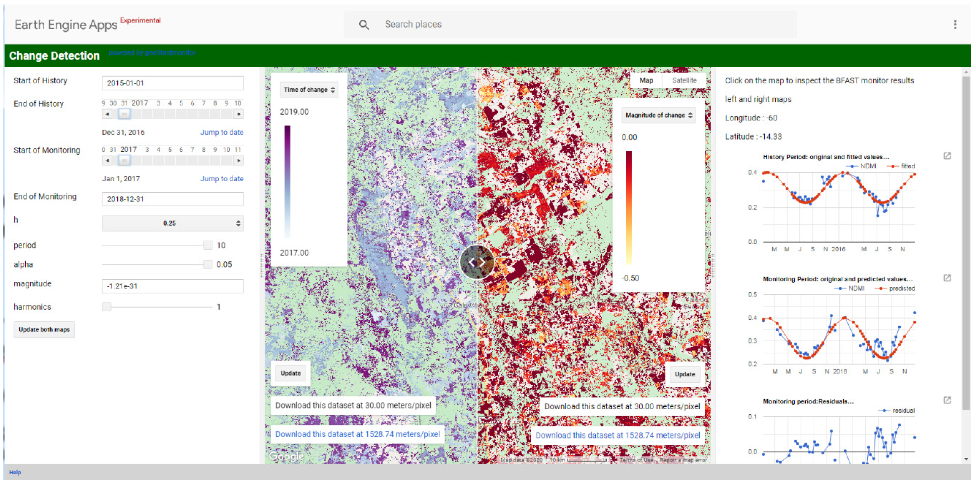
Task: Click Start of Monitoring right arrow
Action: click(x=238, y=161)
